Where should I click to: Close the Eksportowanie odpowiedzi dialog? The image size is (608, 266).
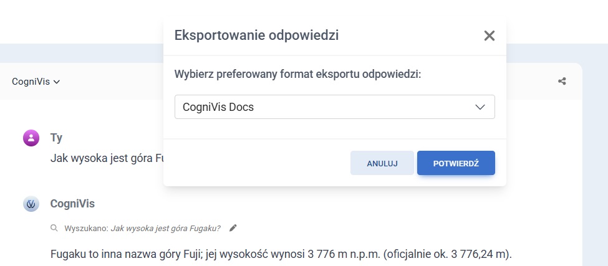[x=490, y=36]
